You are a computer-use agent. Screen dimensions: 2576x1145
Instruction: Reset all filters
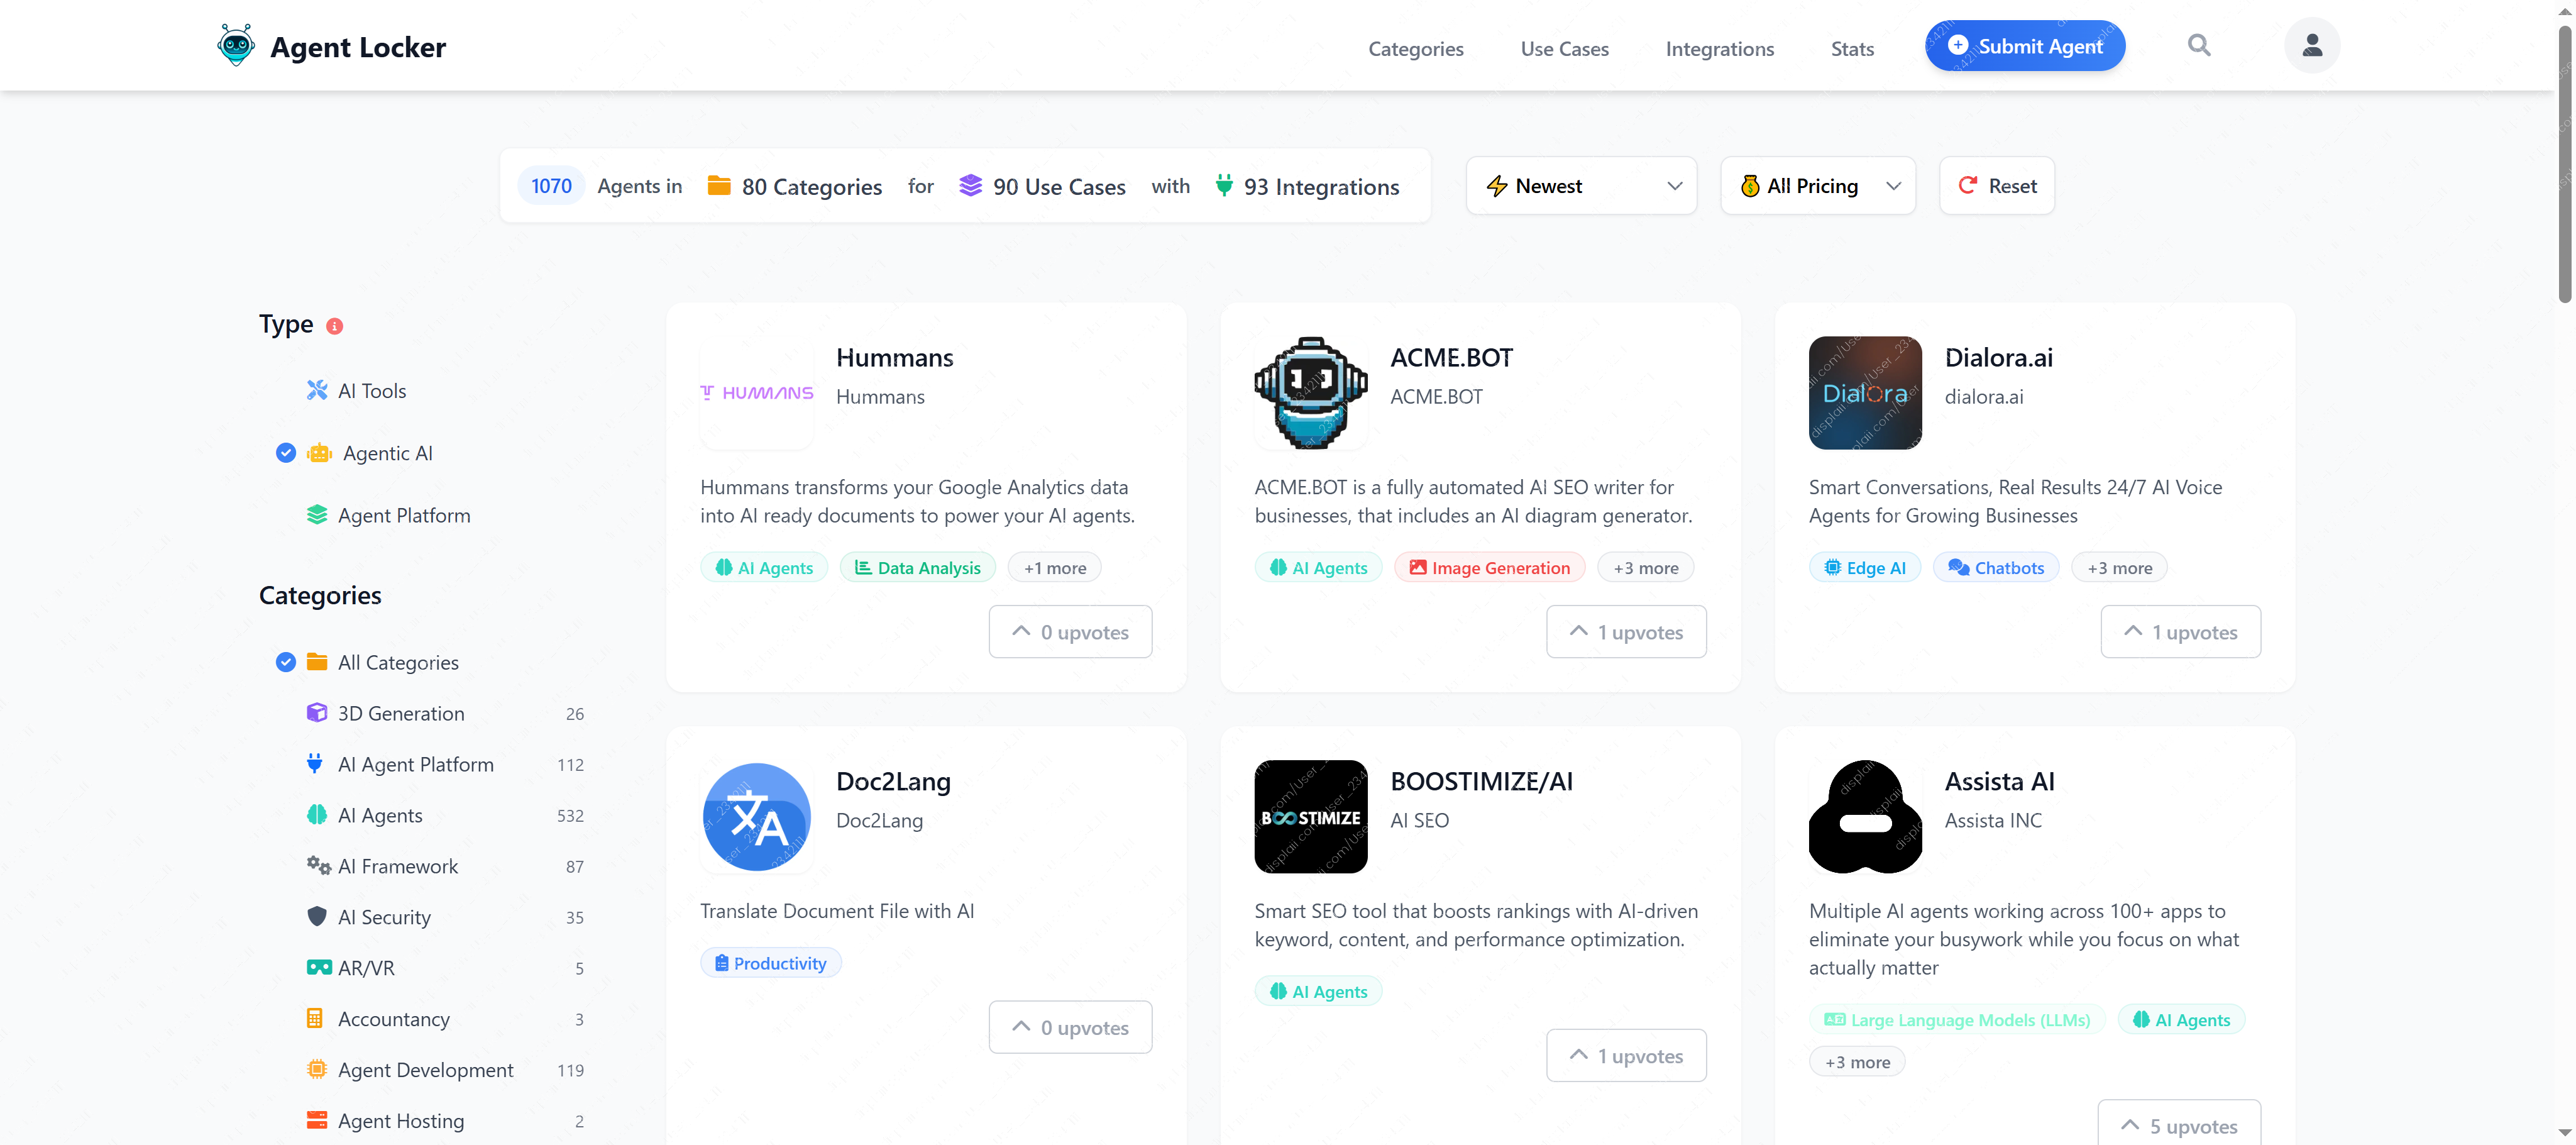pos(1996,186)
